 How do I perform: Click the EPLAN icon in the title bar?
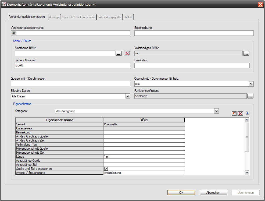click(x=3, y=4)
